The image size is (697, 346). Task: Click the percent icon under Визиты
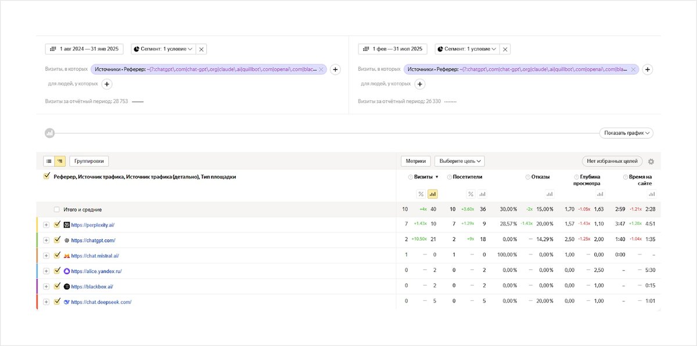(421, 194)
